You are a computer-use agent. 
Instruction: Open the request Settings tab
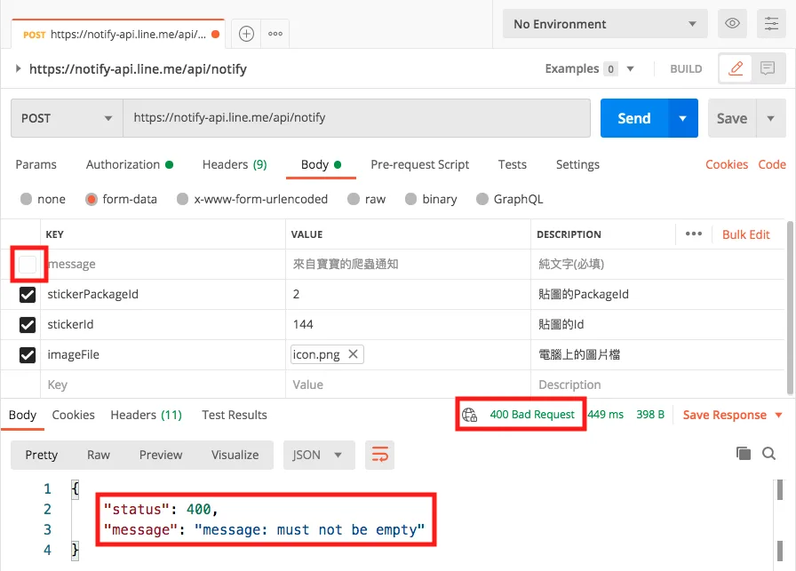click(577, 164)
